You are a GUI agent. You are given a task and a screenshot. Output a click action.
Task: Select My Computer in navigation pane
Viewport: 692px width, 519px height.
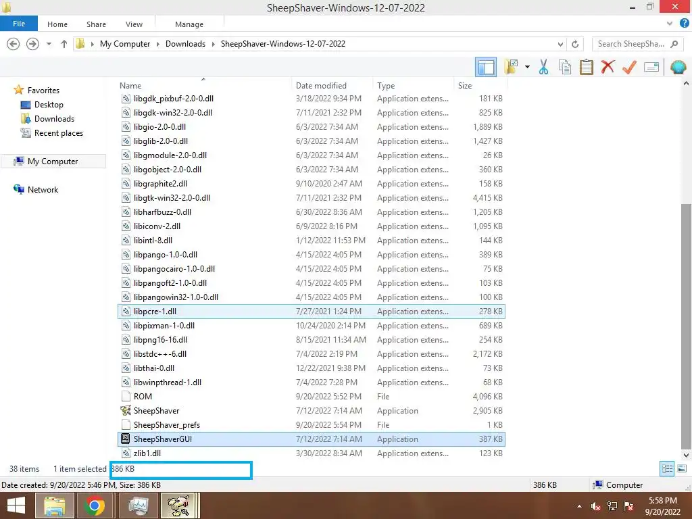[53, 162]
